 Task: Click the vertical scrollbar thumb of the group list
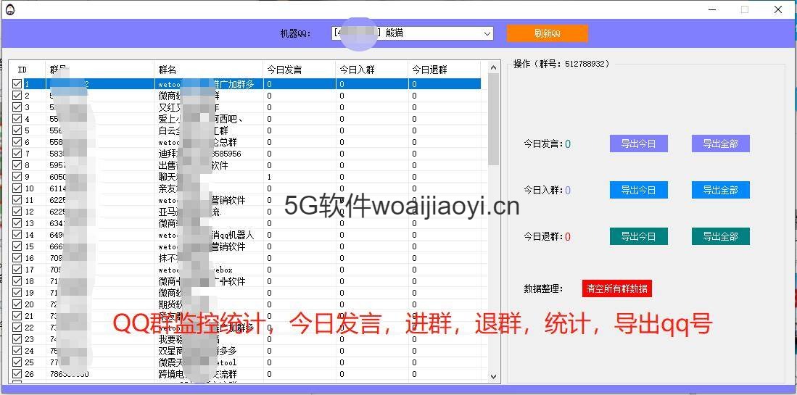tap(492, 119)
